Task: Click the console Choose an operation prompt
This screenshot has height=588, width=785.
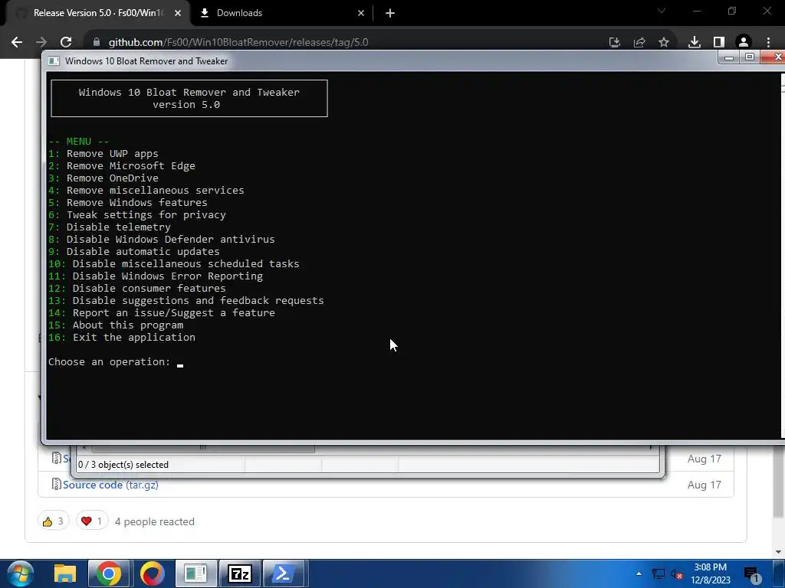Action: coord(109,362)
